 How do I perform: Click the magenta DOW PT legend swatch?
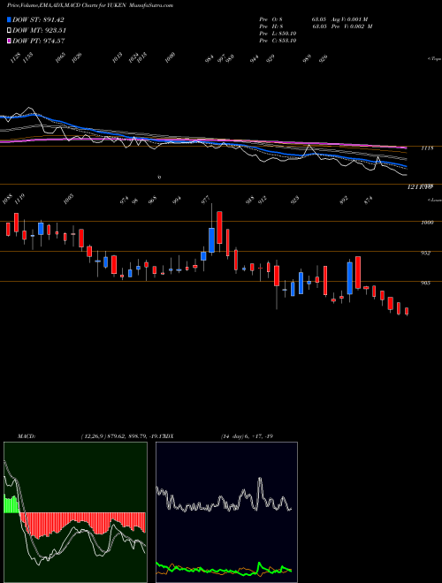click(x=9, y=41)
